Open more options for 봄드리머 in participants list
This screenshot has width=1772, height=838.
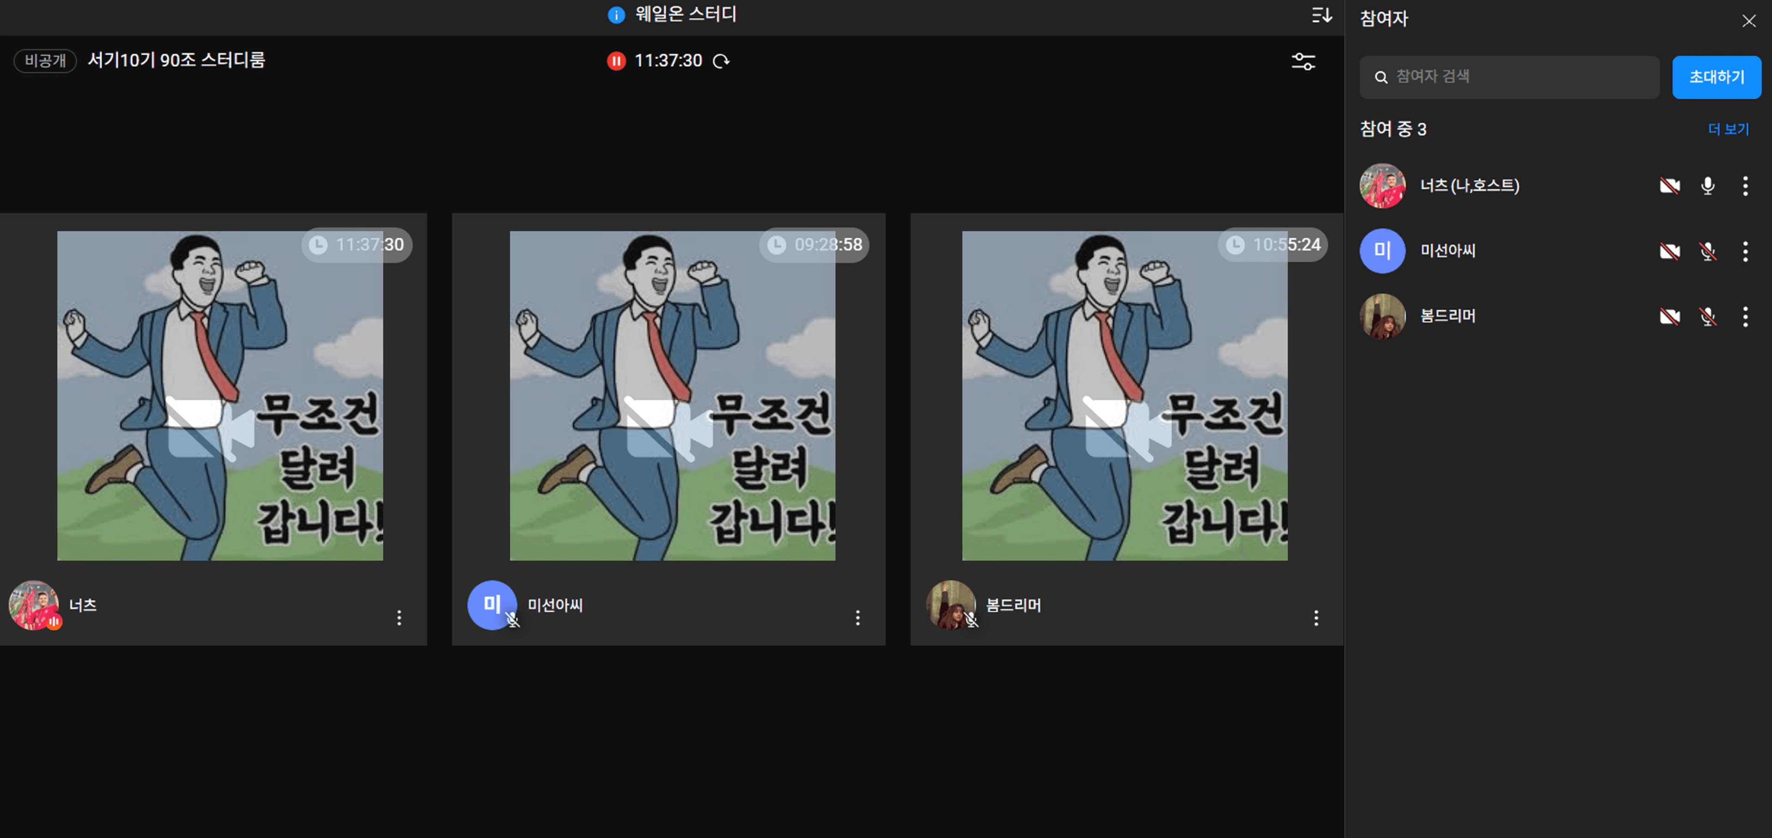[1745, 317]
